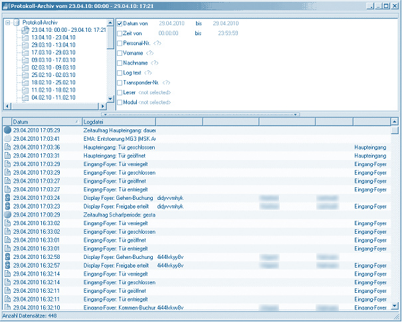Click the badge icon of the 16:32:57 Freigabe erteilt entry

pyautogui.click(x=7, y=266)
